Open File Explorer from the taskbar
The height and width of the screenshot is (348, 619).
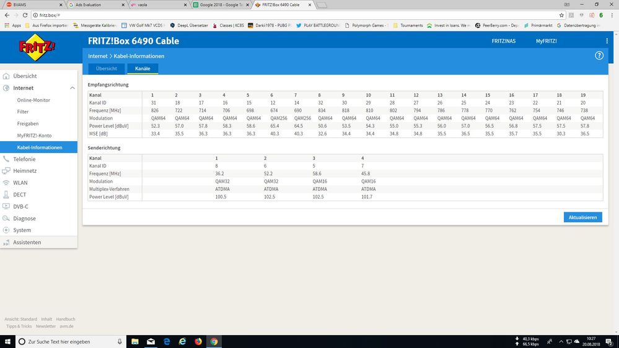134,342
